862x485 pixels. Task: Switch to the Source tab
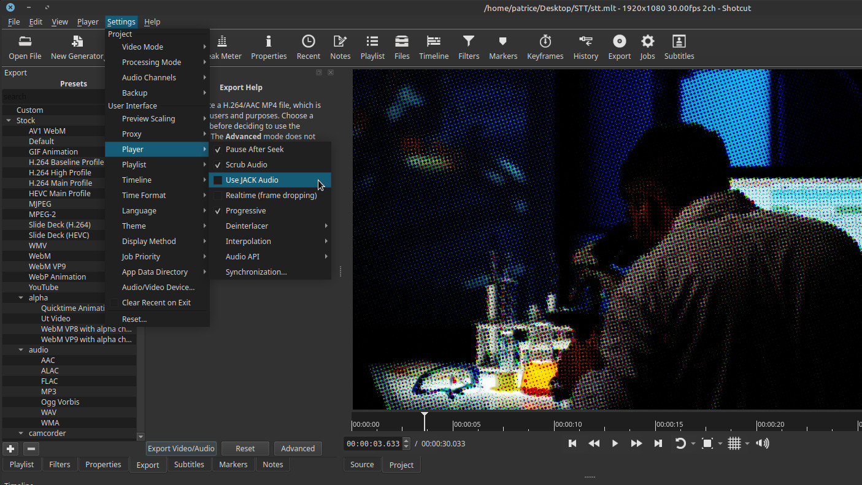pyautogui.click(x=362, y=465)
